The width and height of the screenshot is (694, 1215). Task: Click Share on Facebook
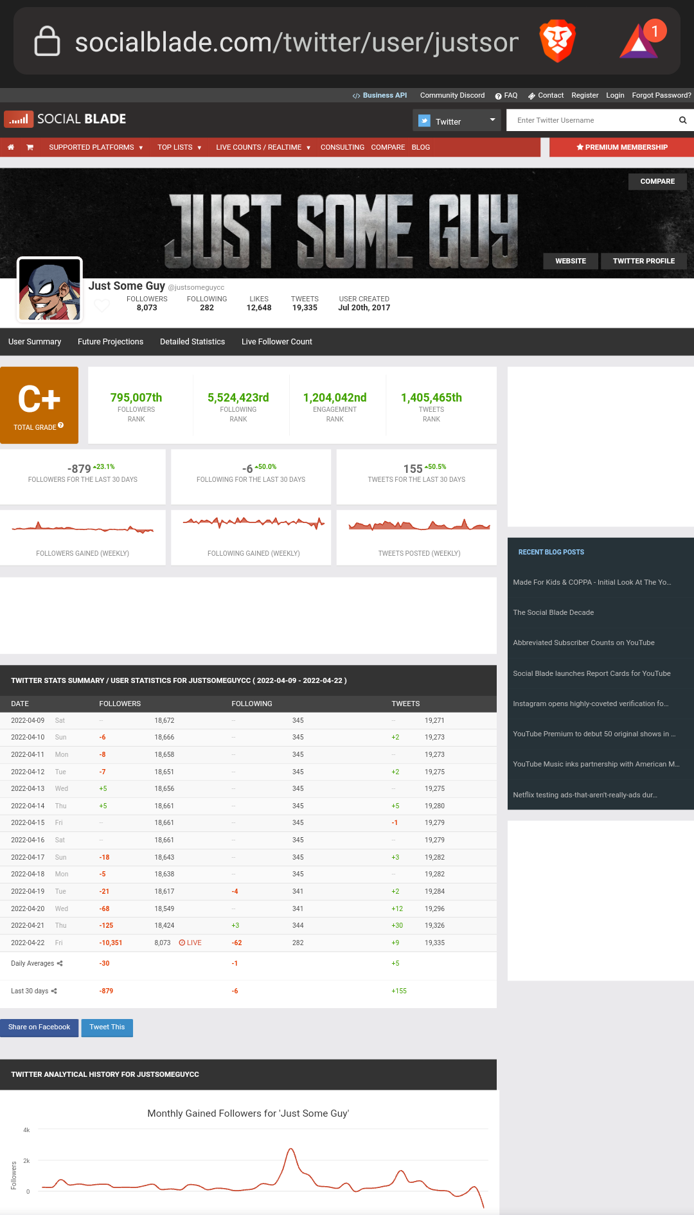[39, 1027]
